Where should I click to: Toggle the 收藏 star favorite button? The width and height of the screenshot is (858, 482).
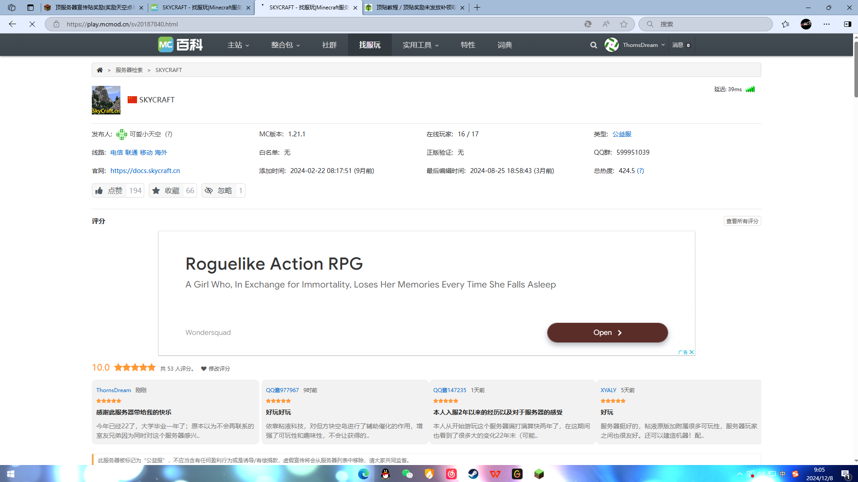point(173,190)
